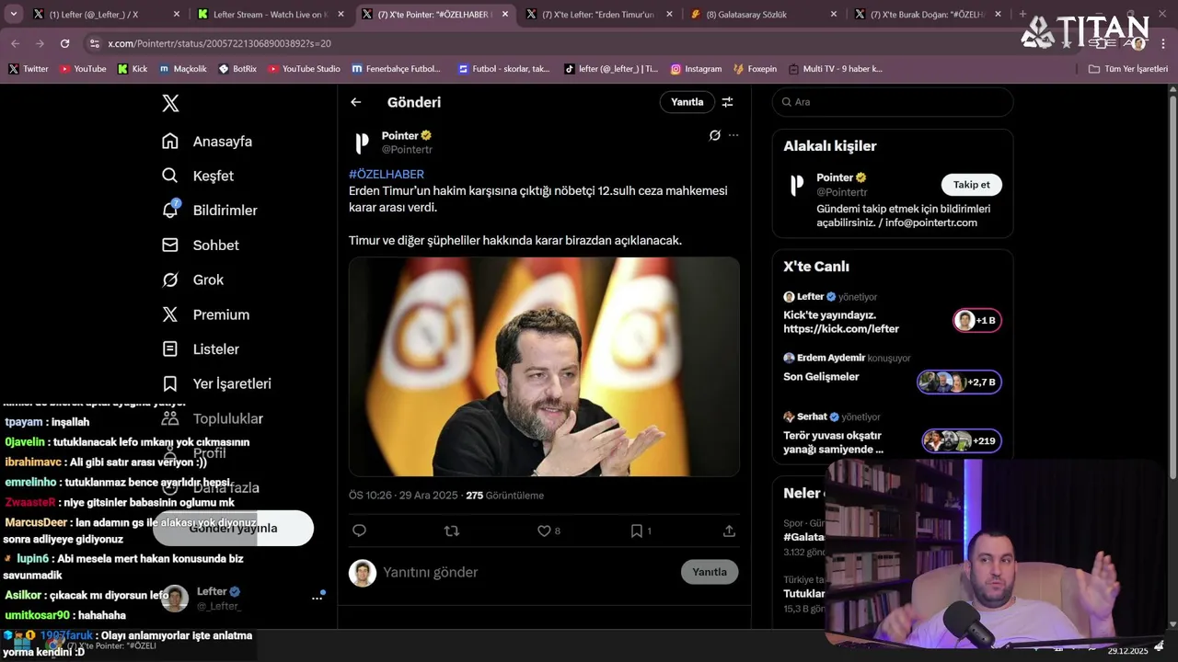Screen dimensions: 1178x662
Task: Open Serhat's live space entry
Action: 892,432
